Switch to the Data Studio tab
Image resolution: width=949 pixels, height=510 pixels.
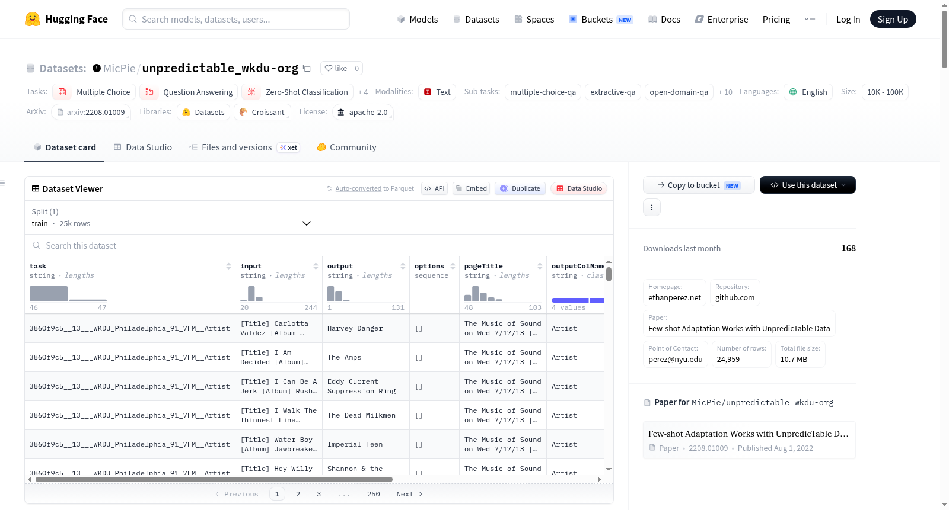(142, 147)
